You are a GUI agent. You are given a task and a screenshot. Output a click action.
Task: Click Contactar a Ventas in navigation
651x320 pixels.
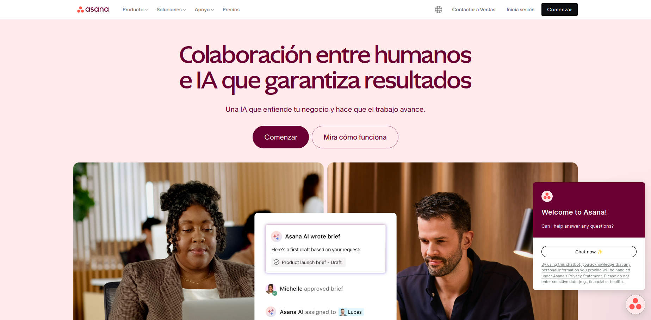[x=474, y=10]
